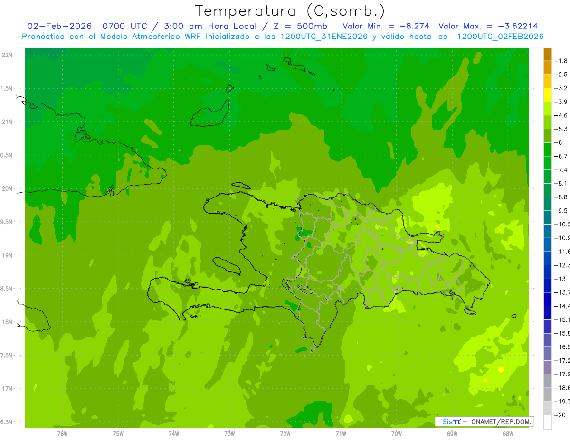Viewport: 570px width, 440px height.
Task: Click the 'Valor Max. = -3.62214' readout
Action: [488, 26]
